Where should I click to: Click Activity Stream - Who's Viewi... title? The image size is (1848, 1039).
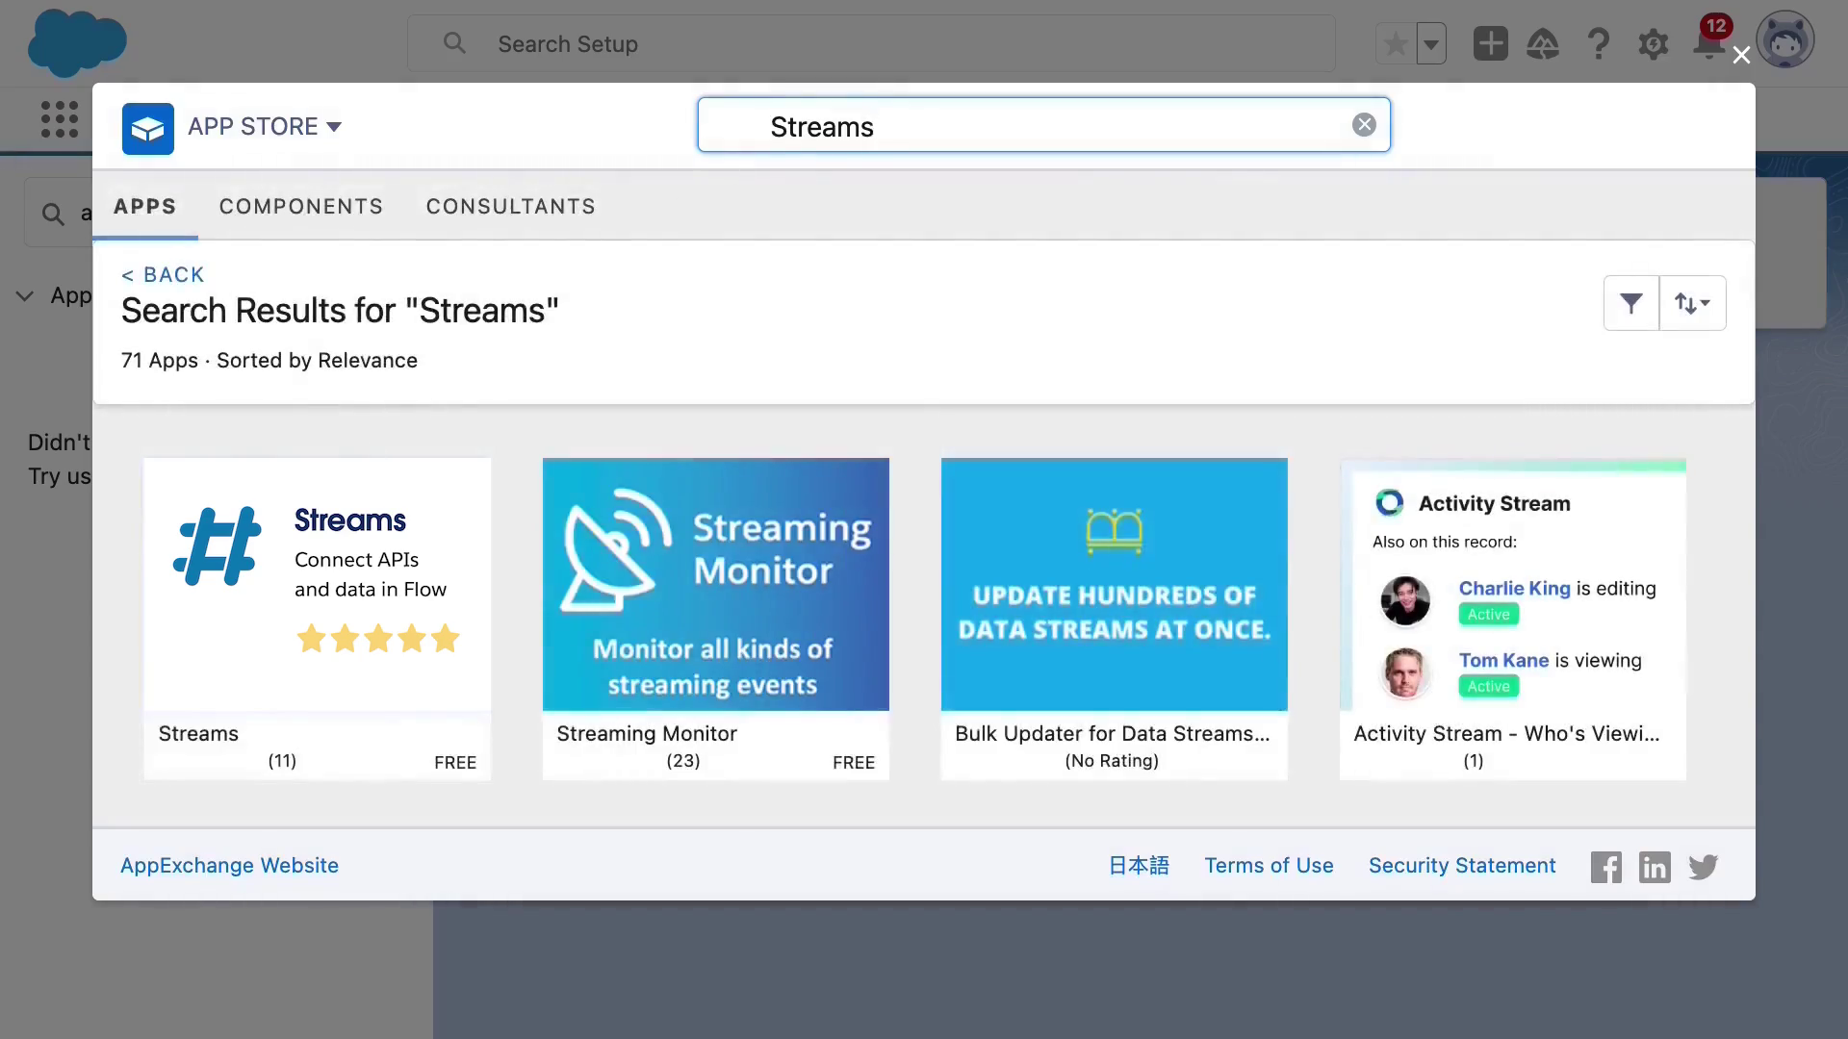click(1506, 733)
